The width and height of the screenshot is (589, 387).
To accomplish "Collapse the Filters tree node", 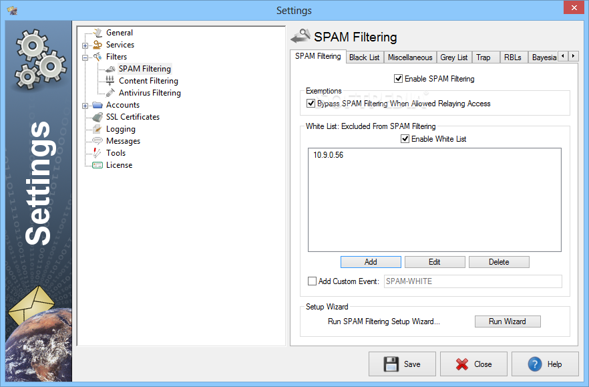I will tap(85, 58).
